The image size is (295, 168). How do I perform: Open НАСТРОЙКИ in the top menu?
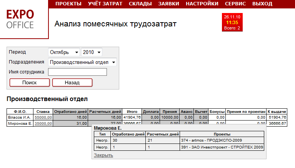202,4
